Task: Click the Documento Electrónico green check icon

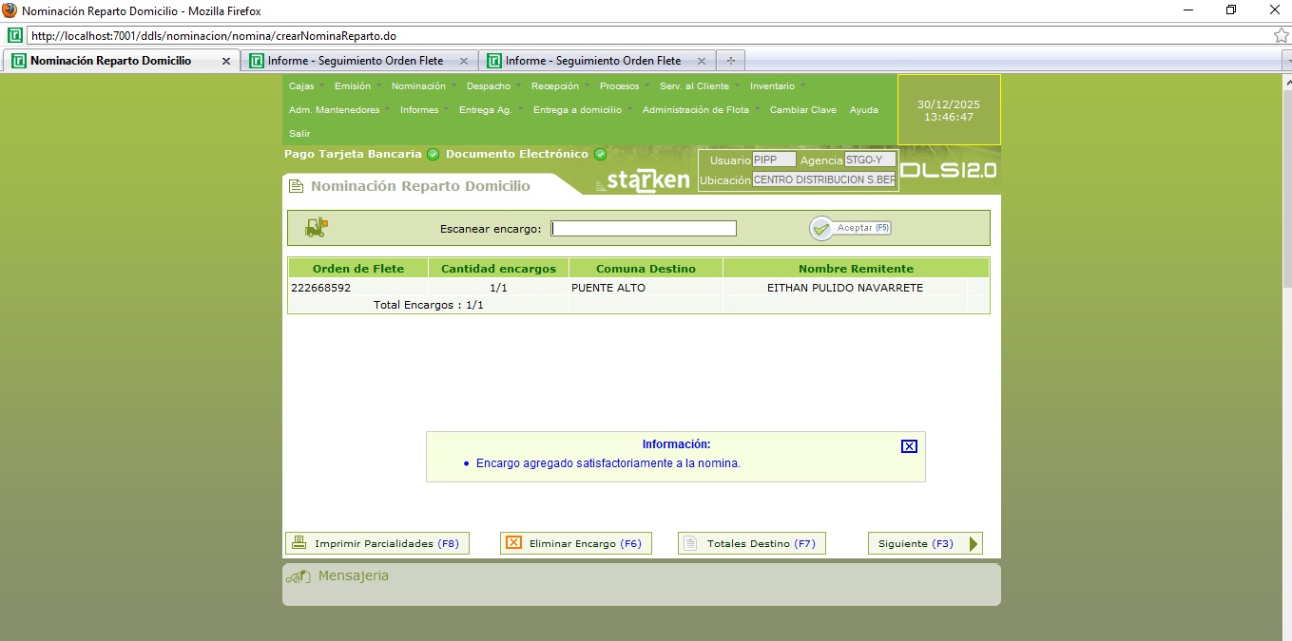Action: point(600,155)
